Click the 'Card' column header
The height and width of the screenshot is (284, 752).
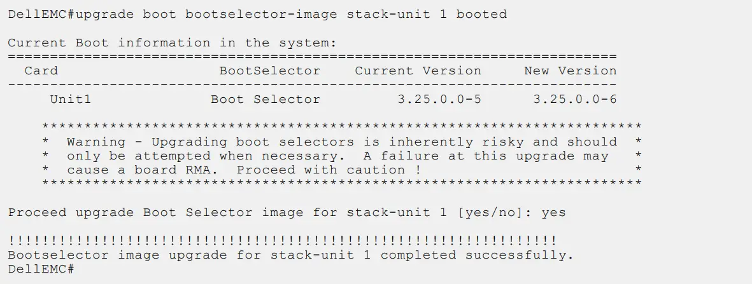pyautogui.click(x=41, y=71)
